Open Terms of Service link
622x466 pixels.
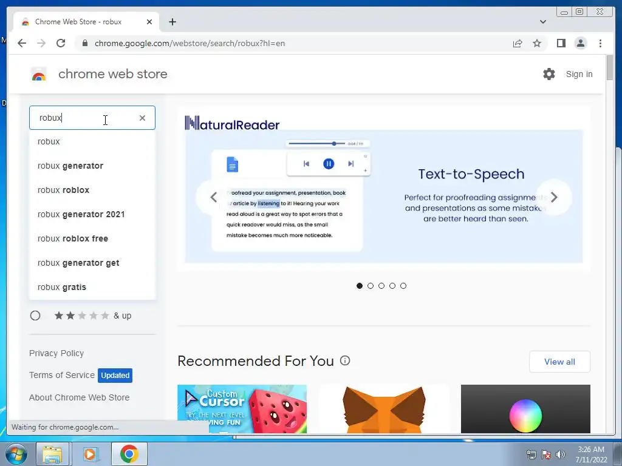(x=62, y=375)
